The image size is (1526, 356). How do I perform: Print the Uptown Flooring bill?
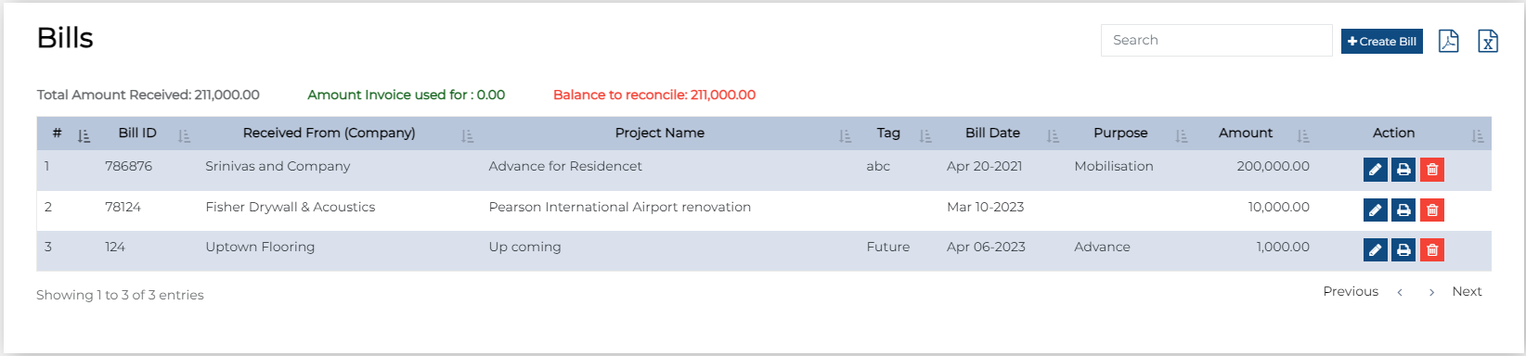(1403, 249)
